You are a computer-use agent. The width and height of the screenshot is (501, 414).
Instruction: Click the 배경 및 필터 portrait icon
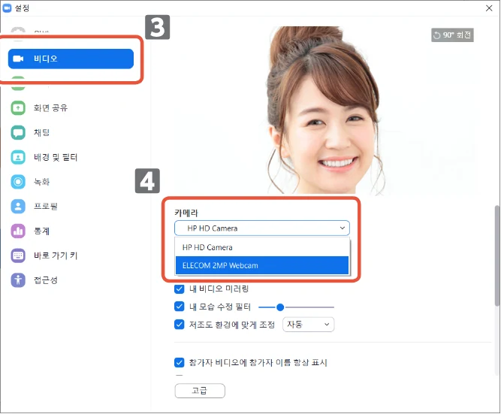point(18,157)
